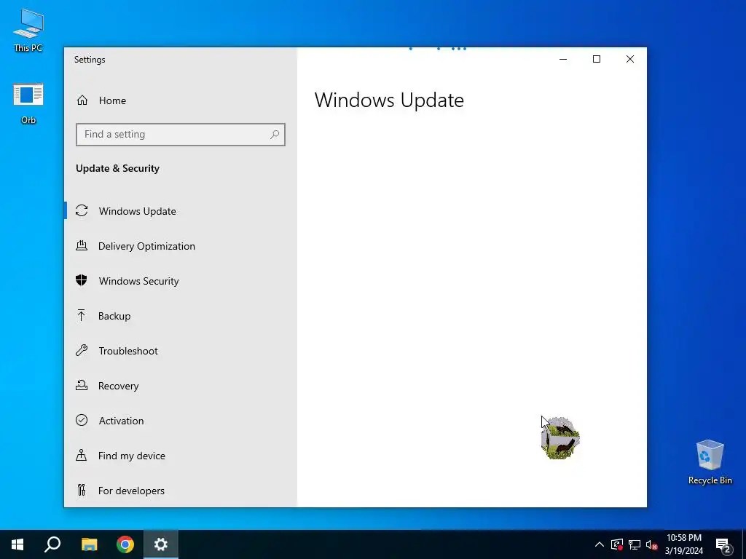Open the Action Center notifications

[x=723, y=544]
